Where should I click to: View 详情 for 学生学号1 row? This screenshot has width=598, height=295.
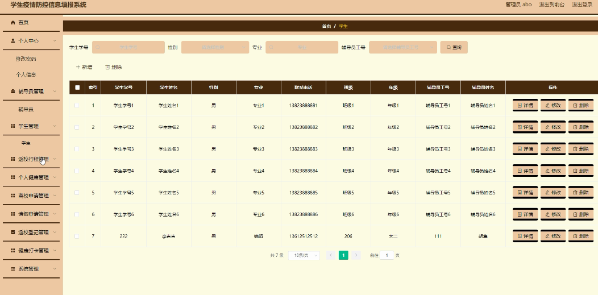[x=525, y=106]
